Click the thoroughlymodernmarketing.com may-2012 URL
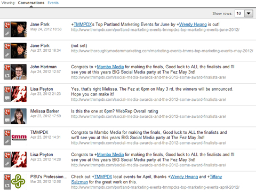The width and height of the screenshot is (256, 192). click(162, 51)
